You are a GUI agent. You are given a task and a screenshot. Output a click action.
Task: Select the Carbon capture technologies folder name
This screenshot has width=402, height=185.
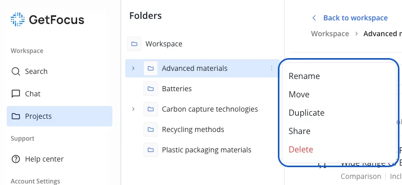coord(210,109)
